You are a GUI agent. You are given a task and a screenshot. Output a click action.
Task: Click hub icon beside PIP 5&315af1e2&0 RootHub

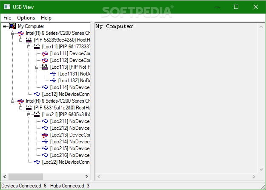click(29, 108)
